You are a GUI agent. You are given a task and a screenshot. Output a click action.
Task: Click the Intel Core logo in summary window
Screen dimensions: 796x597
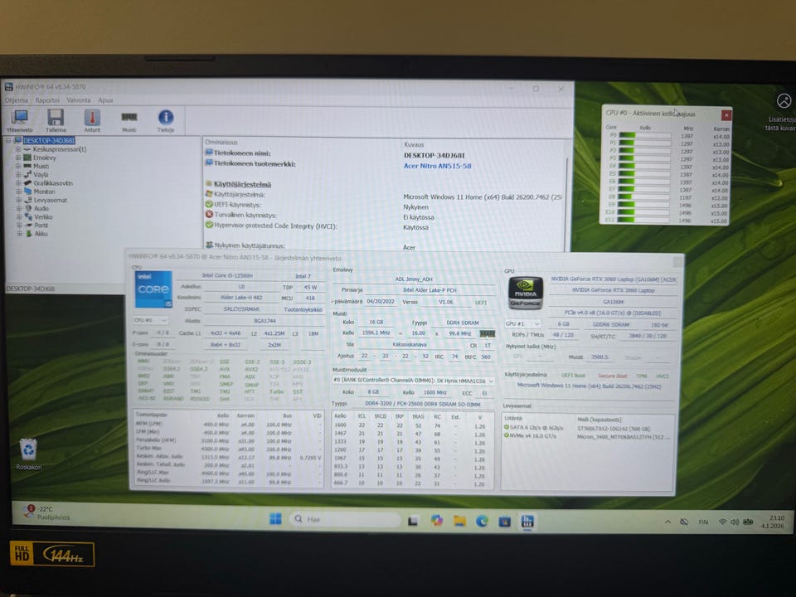(x=153, y=289)
